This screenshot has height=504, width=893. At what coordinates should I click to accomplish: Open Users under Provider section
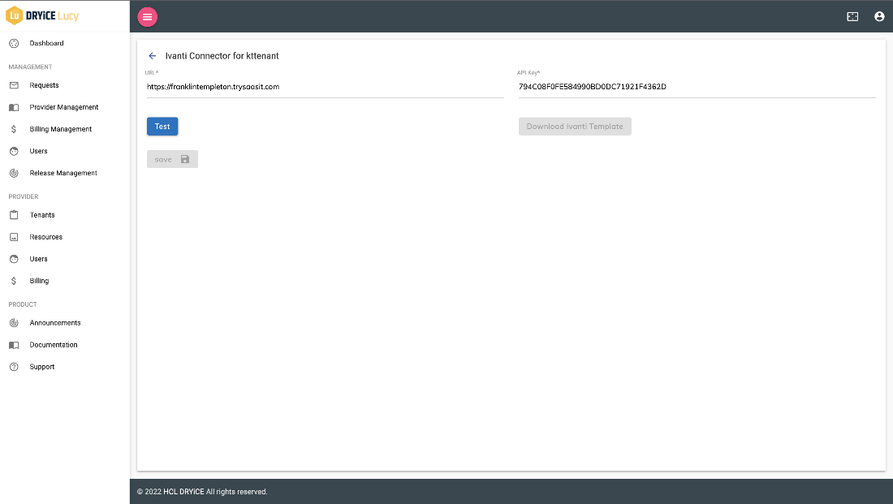pos(39,259)
